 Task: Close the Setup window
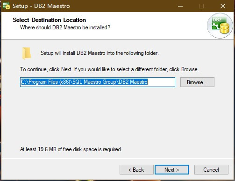point(223,6)
